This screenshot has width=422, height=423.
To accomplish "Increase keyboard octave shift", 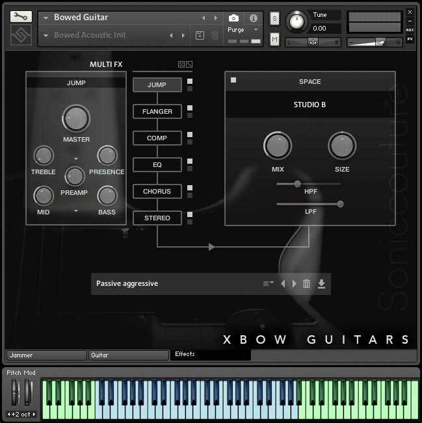I will [x=34, y=414].
